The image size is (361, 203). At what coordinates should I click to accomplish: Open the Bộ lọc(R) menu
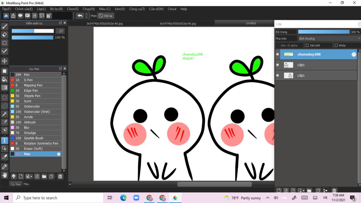(56, 9)
